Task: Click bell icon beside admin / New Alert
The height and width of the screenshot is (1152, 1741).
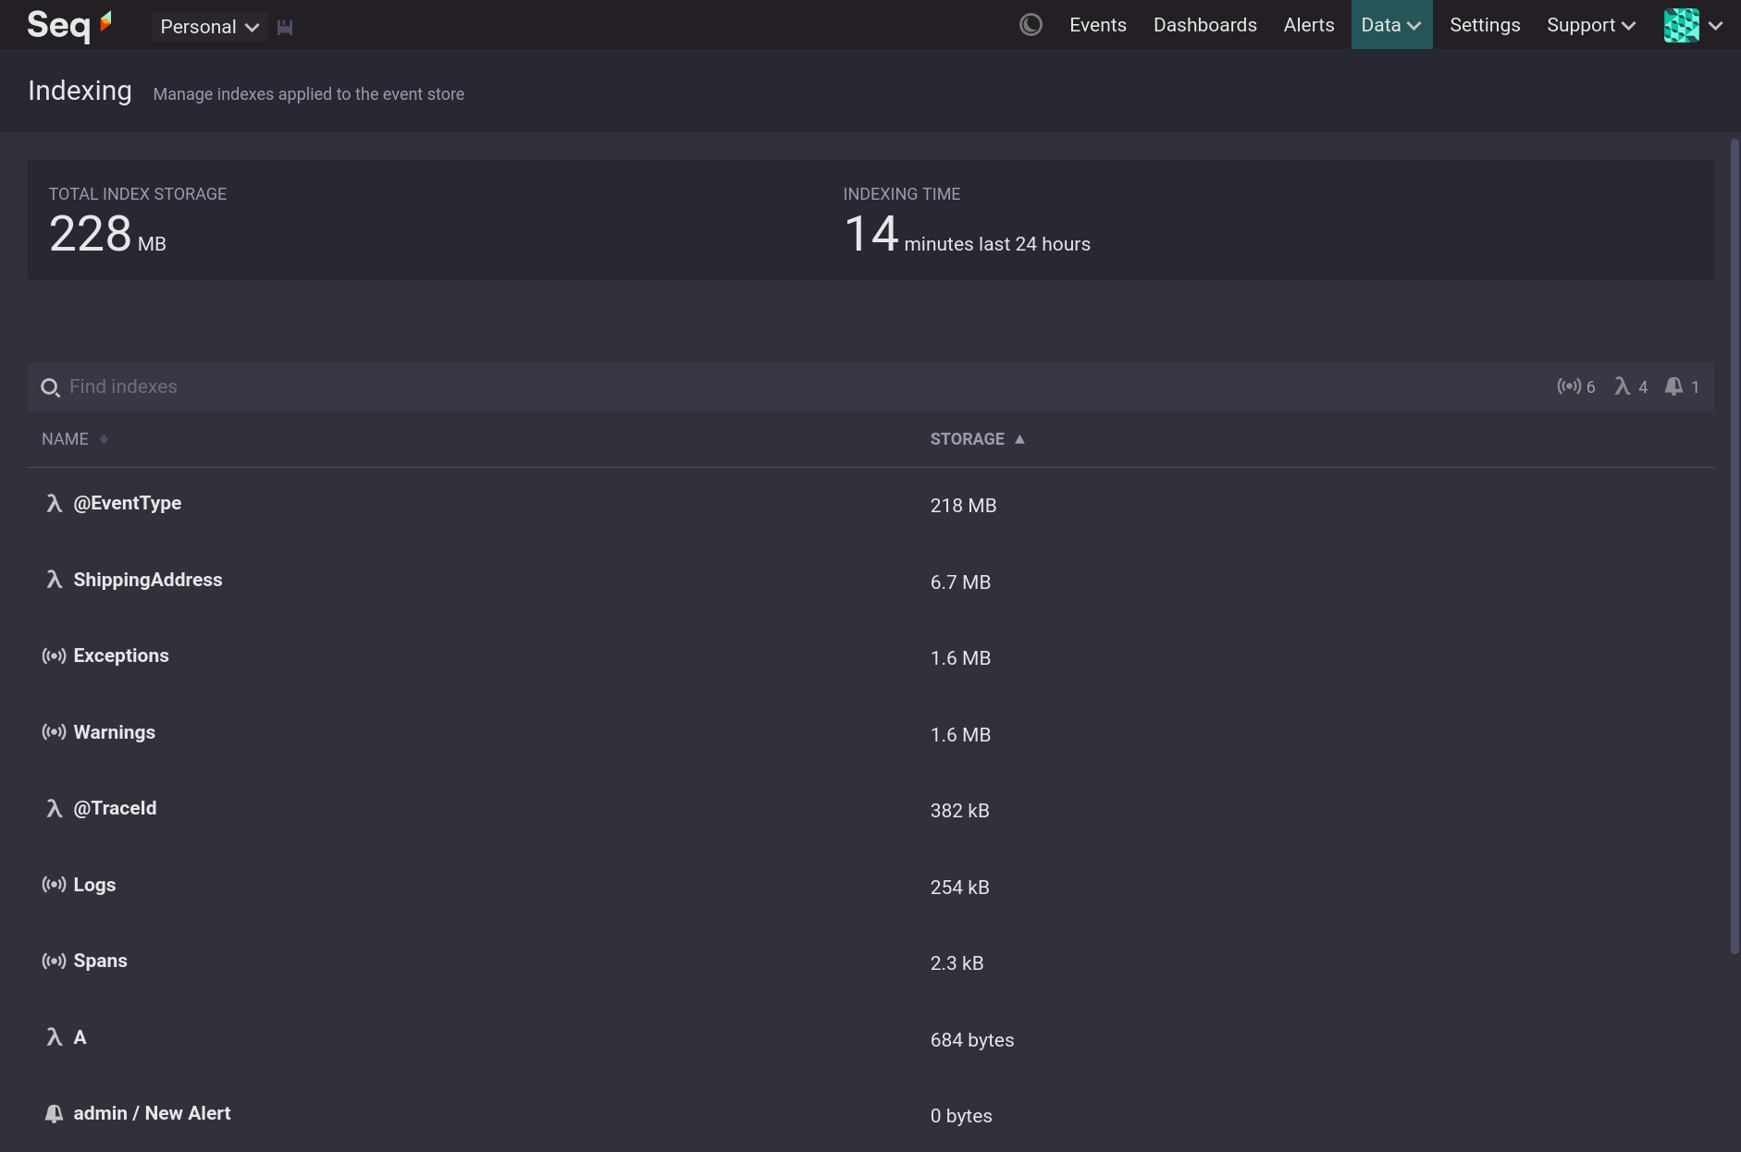Action: coord(54,1113)
